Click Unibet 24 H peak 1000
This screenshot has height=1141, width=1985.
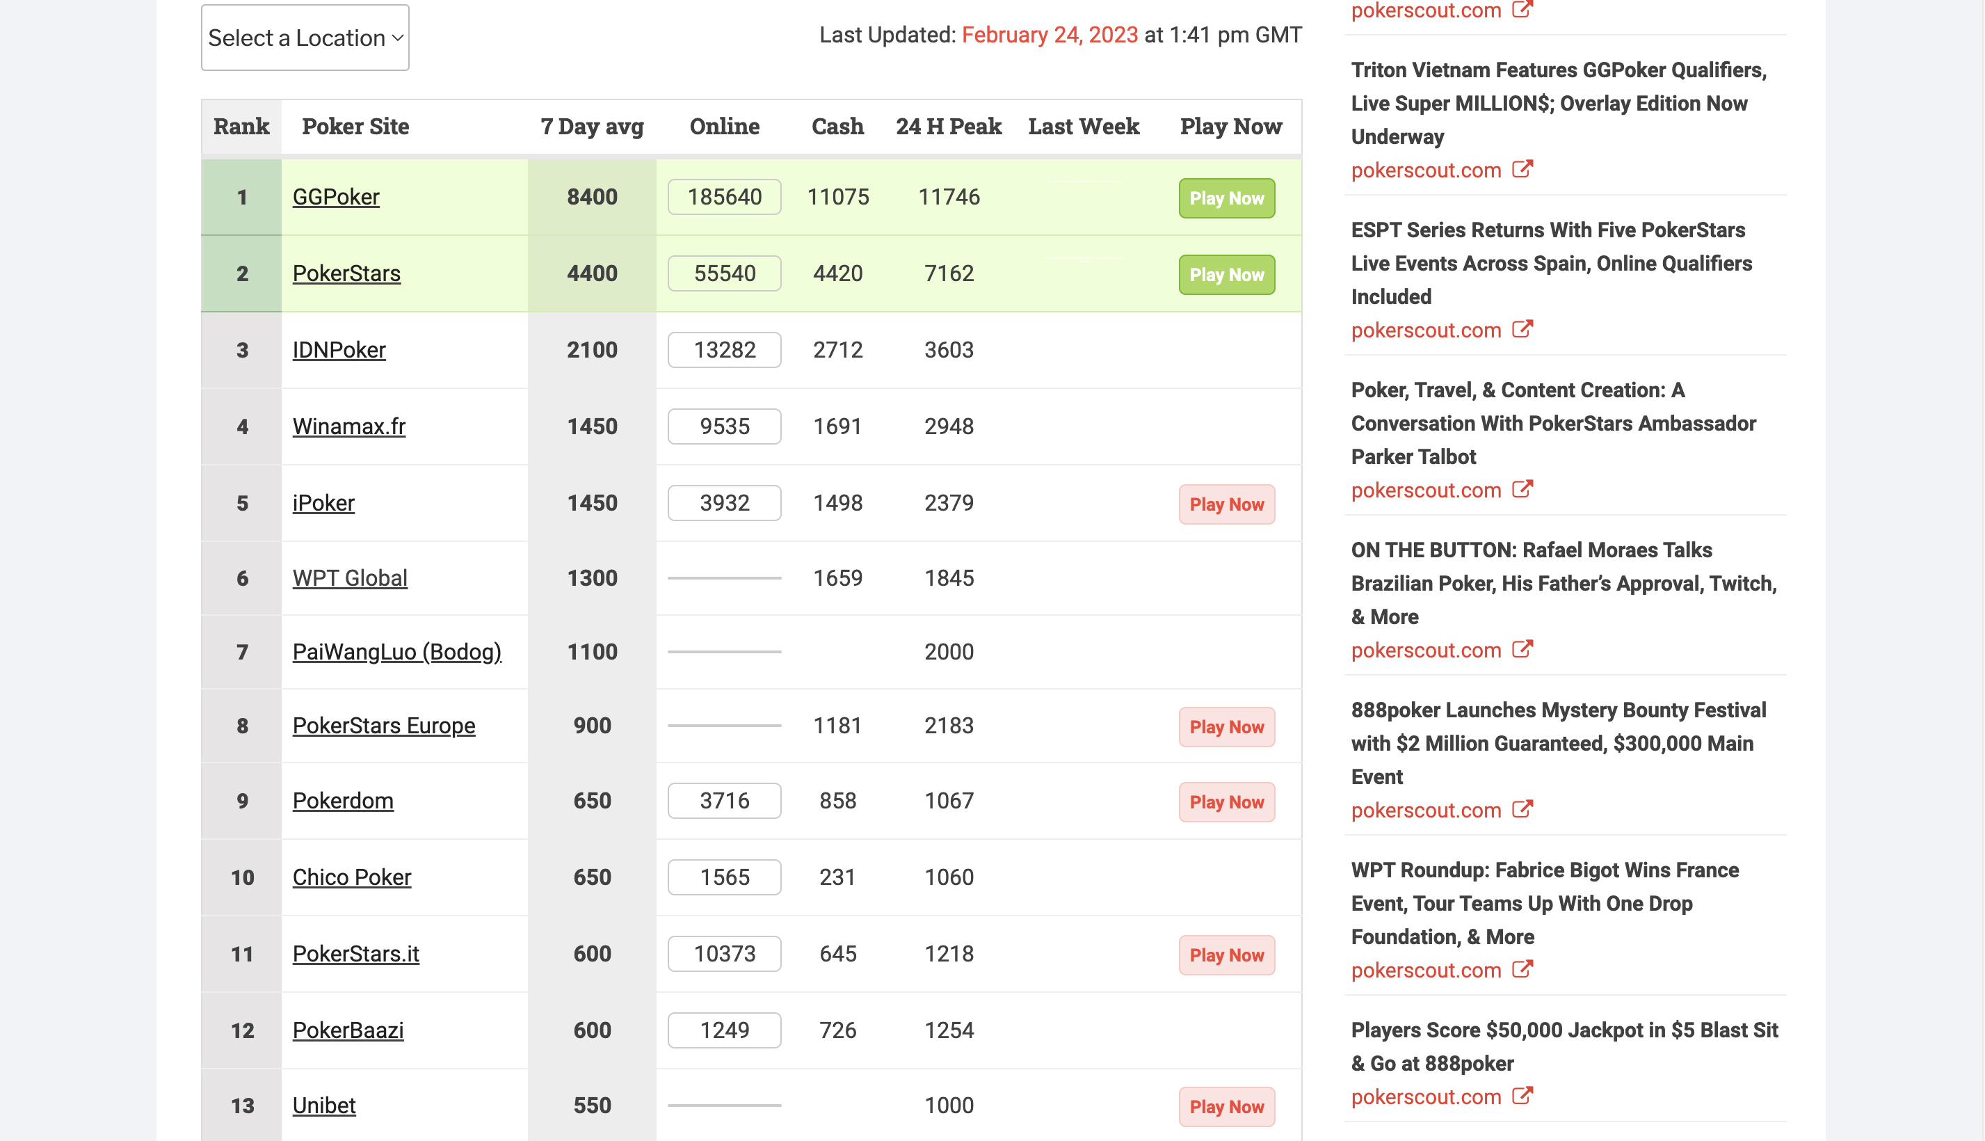tap(949, 1106)
